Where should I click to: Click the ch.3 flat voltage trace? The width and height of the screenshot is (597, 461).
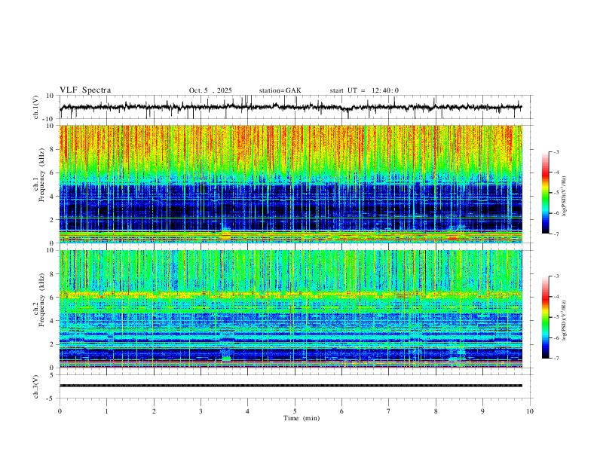(290, 386)
